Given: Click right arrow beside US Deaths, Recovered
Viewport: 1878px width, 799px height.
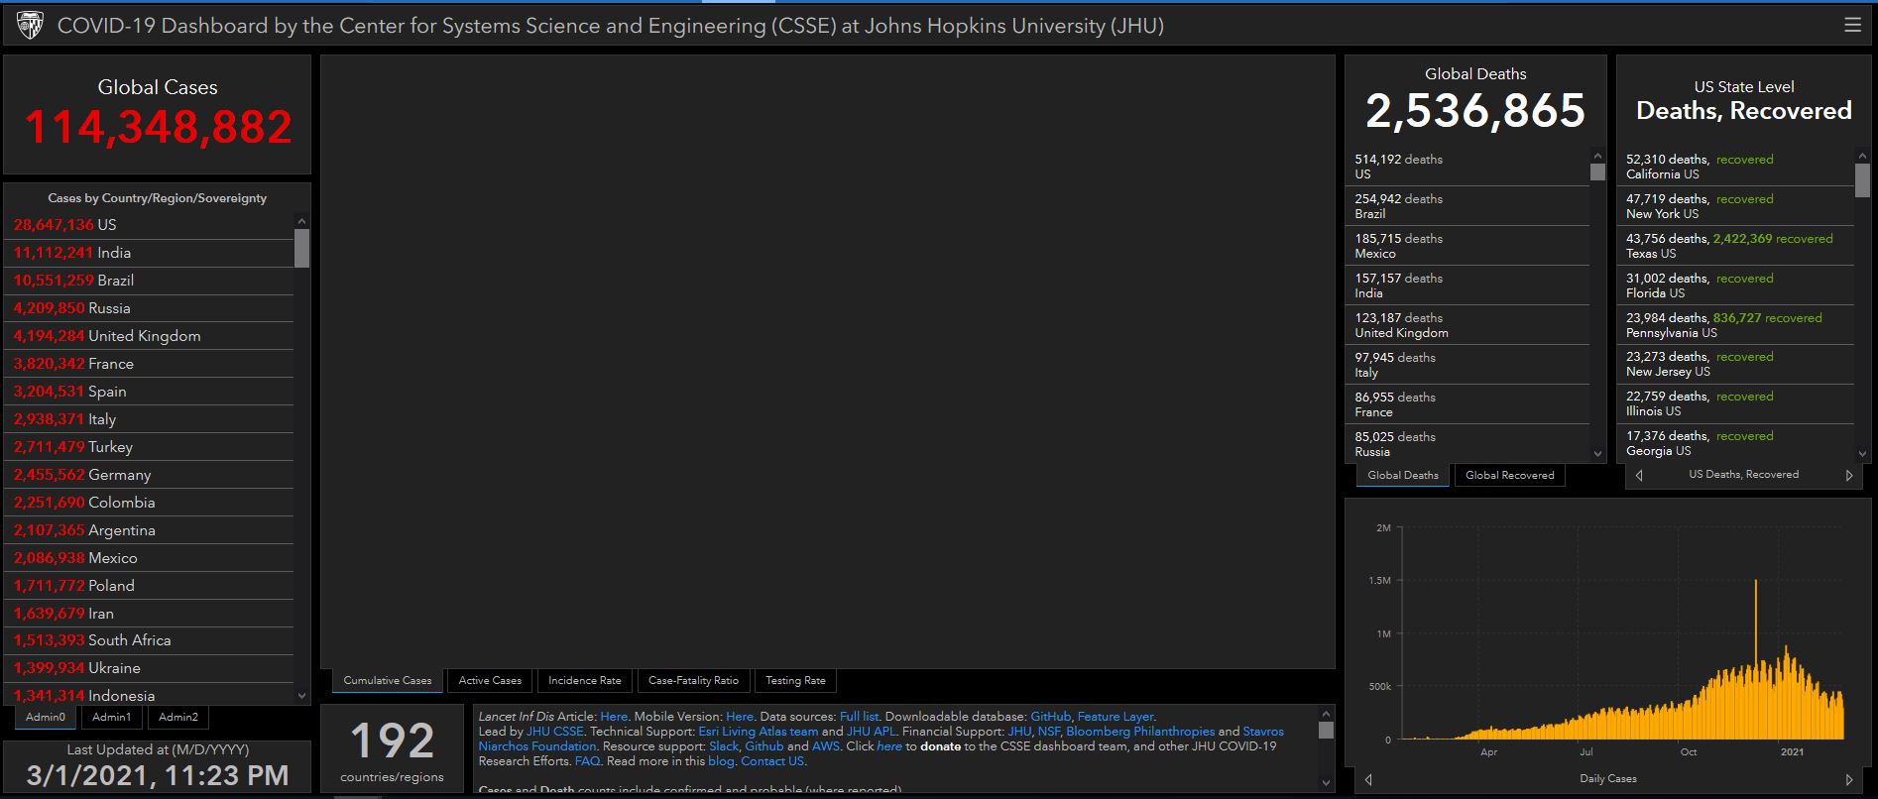Looking at the screenshot, I should pyautogui.click(x=1848, y=475).
